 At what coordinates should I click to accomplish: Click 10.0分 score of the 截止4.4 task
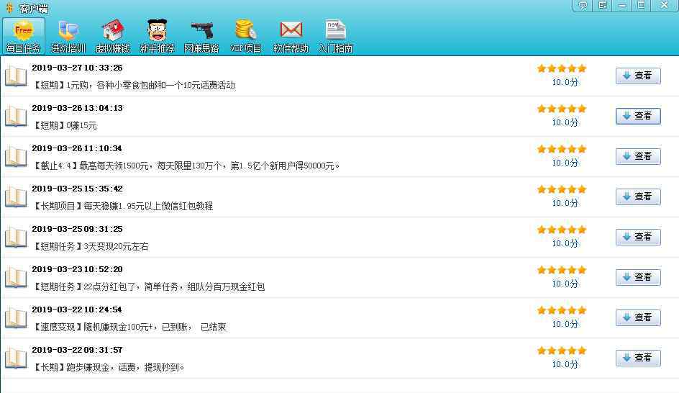tap(565, 163)
